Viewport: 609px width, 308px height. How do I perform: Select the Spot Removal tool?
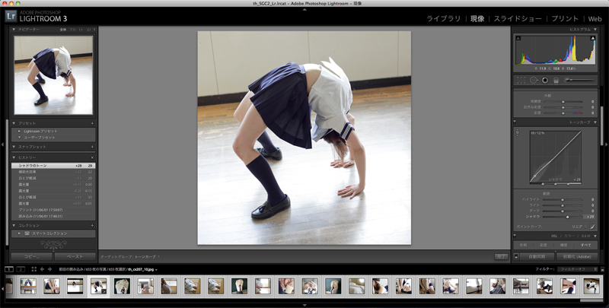click(x=531, y=80)
